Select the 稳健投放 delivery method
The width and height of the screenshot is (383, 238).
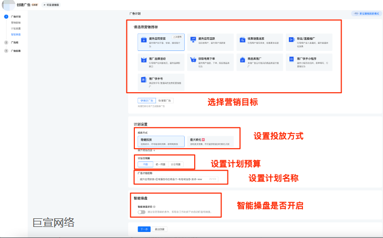coord(161,142)
